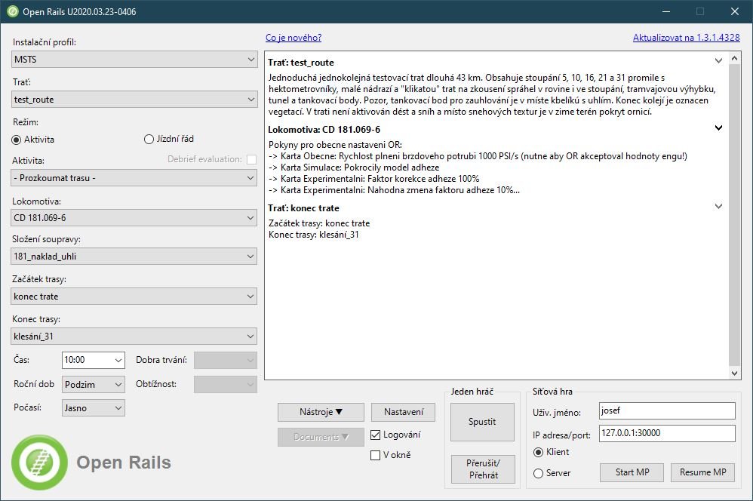Open the Lokomotiva dropdown list

click(x=134, y=218)
